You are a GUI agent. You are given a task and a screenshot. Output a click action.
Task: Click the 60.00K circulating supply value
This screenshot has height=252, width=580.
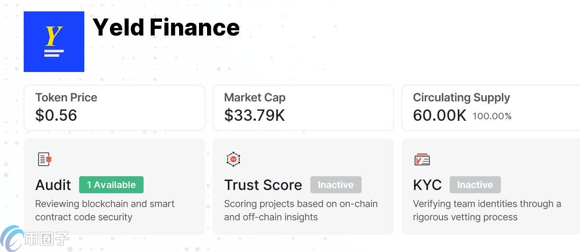[439, 115]
